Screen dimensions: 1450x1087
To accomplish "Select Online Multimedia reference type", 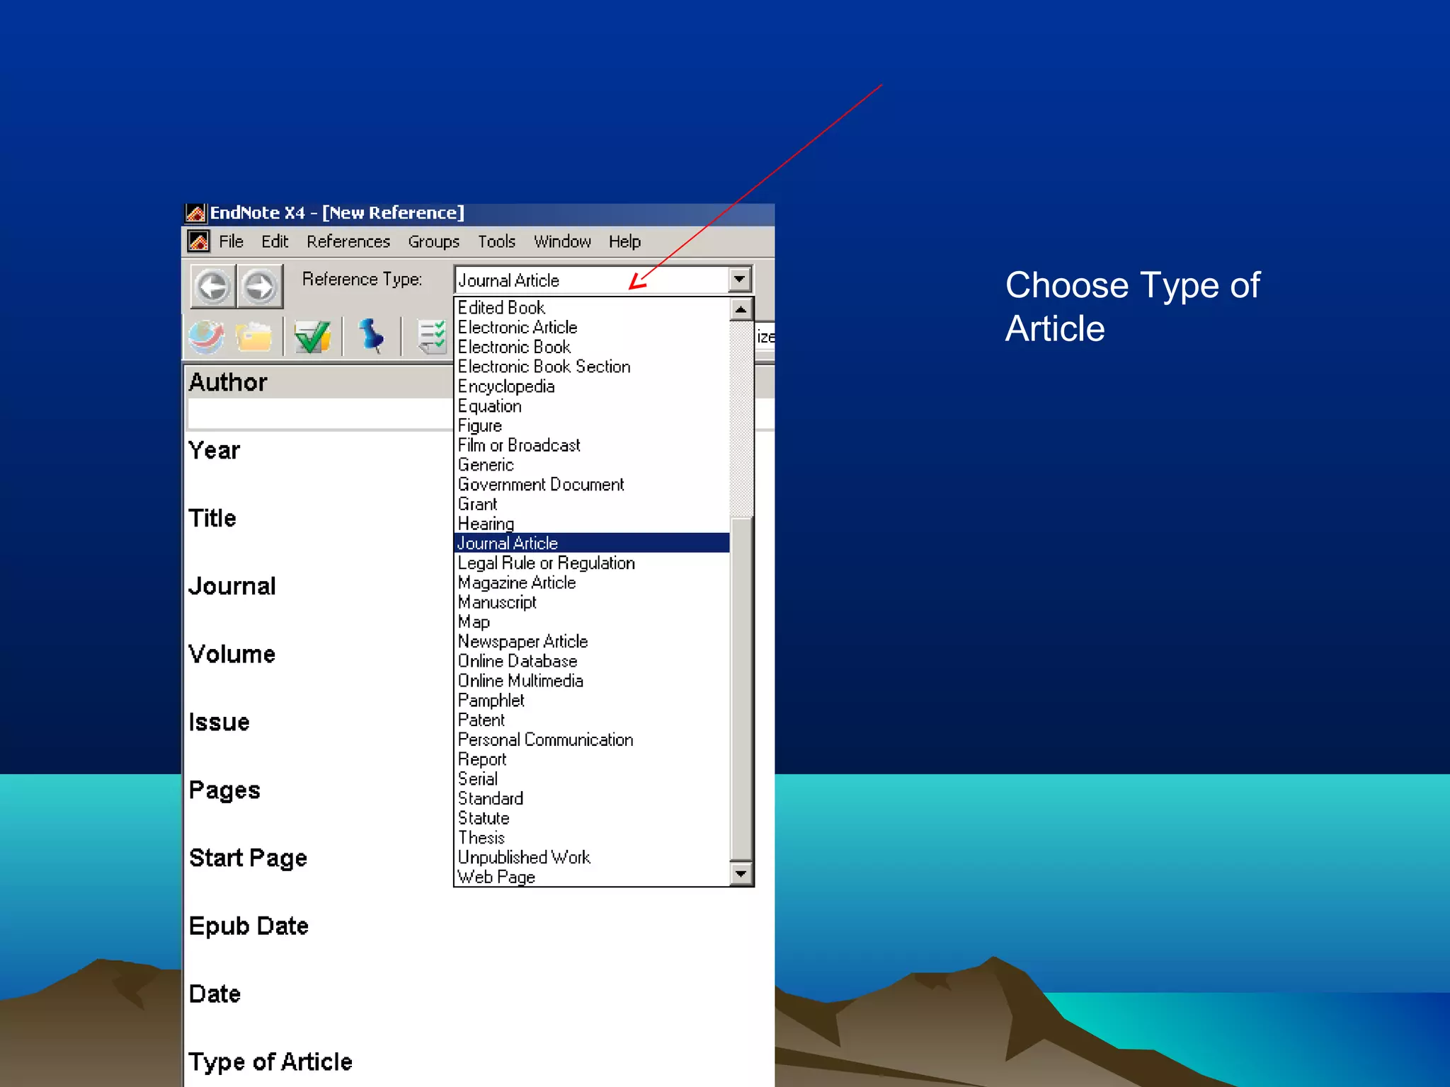I will point(591,681).
